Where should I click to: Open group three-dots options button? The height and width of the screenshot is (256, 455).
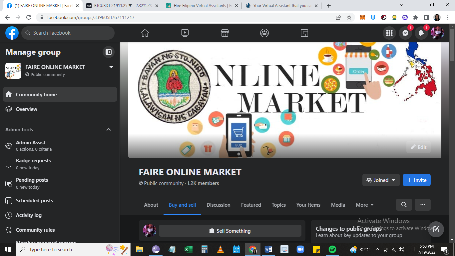tap(423, 205)
